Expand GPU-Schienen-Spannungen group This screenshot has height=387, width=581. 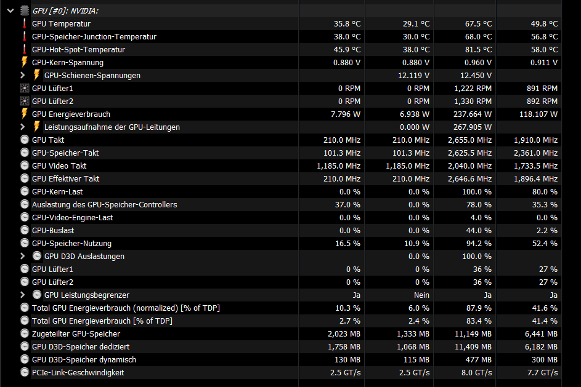point(23,76)
